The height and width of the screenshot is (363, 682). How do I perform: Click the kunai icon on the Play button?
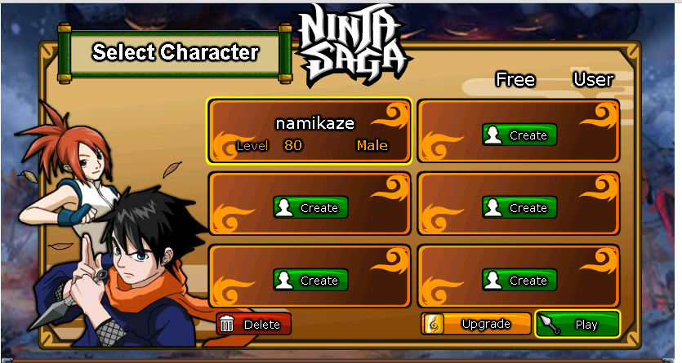tap(550, 324)
